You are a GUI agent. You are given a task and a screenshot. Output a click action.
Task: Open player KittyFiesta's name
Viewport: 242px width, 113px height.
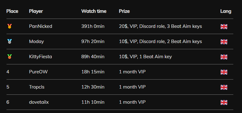(40, 57)
